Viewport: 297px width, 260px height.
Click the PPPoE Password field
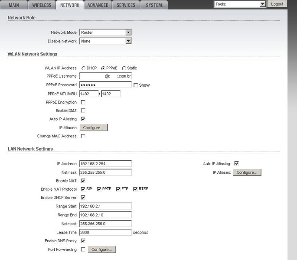(x=105, y=85)
